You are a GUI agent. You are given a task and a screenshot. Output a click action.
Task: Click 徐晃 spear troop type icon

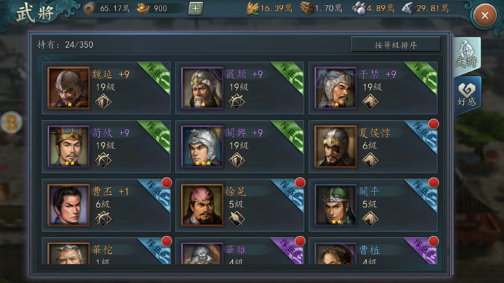(x=236, y=218)
